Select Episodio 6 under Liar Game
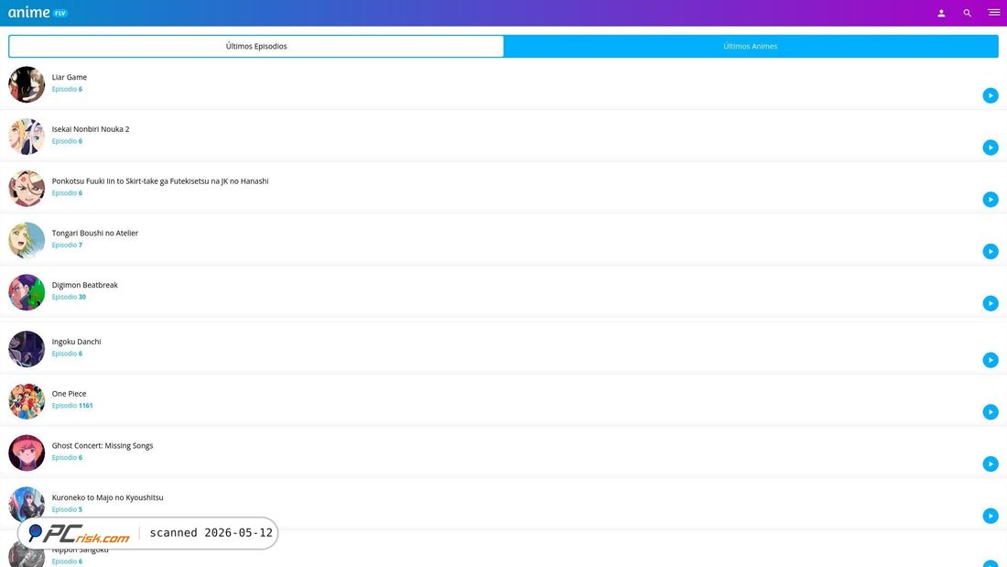 coord(67,90)
